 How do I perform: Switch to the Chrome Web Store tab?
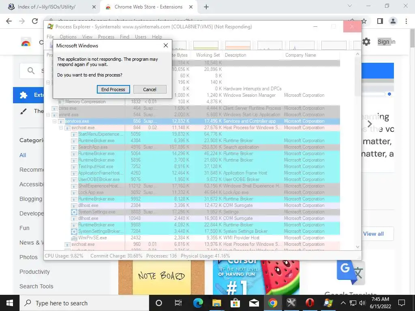pyautogui.click(x=148, y=7)
